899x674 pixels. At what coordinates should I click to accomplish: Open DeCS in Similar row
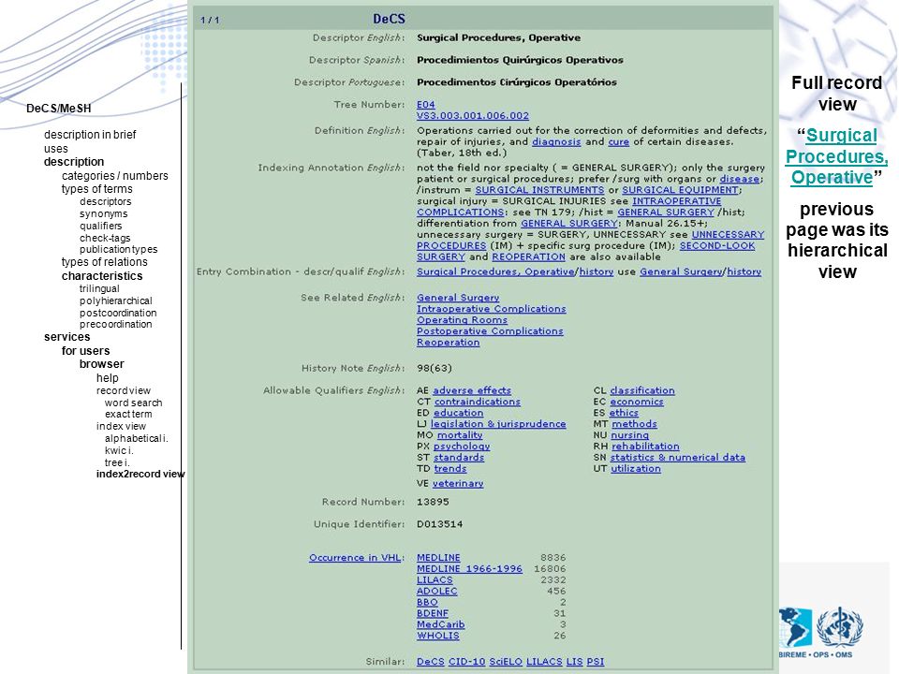tap(431, 662)
